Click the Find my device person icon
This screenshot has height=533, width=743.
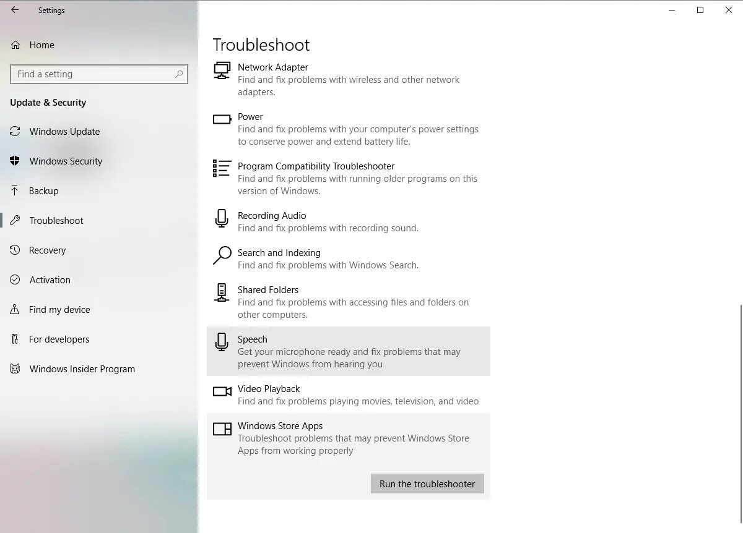point(15,309)
